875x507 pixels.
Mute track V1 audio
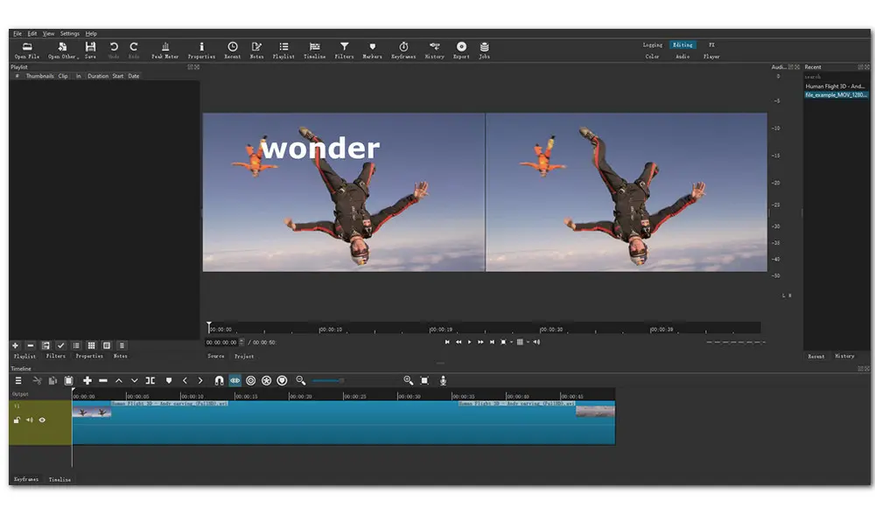(29, 420)
